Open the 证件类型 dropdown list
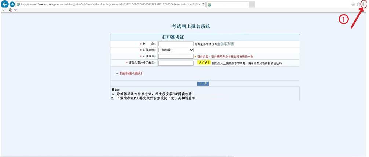369x157 pixels. pos(176,50)
